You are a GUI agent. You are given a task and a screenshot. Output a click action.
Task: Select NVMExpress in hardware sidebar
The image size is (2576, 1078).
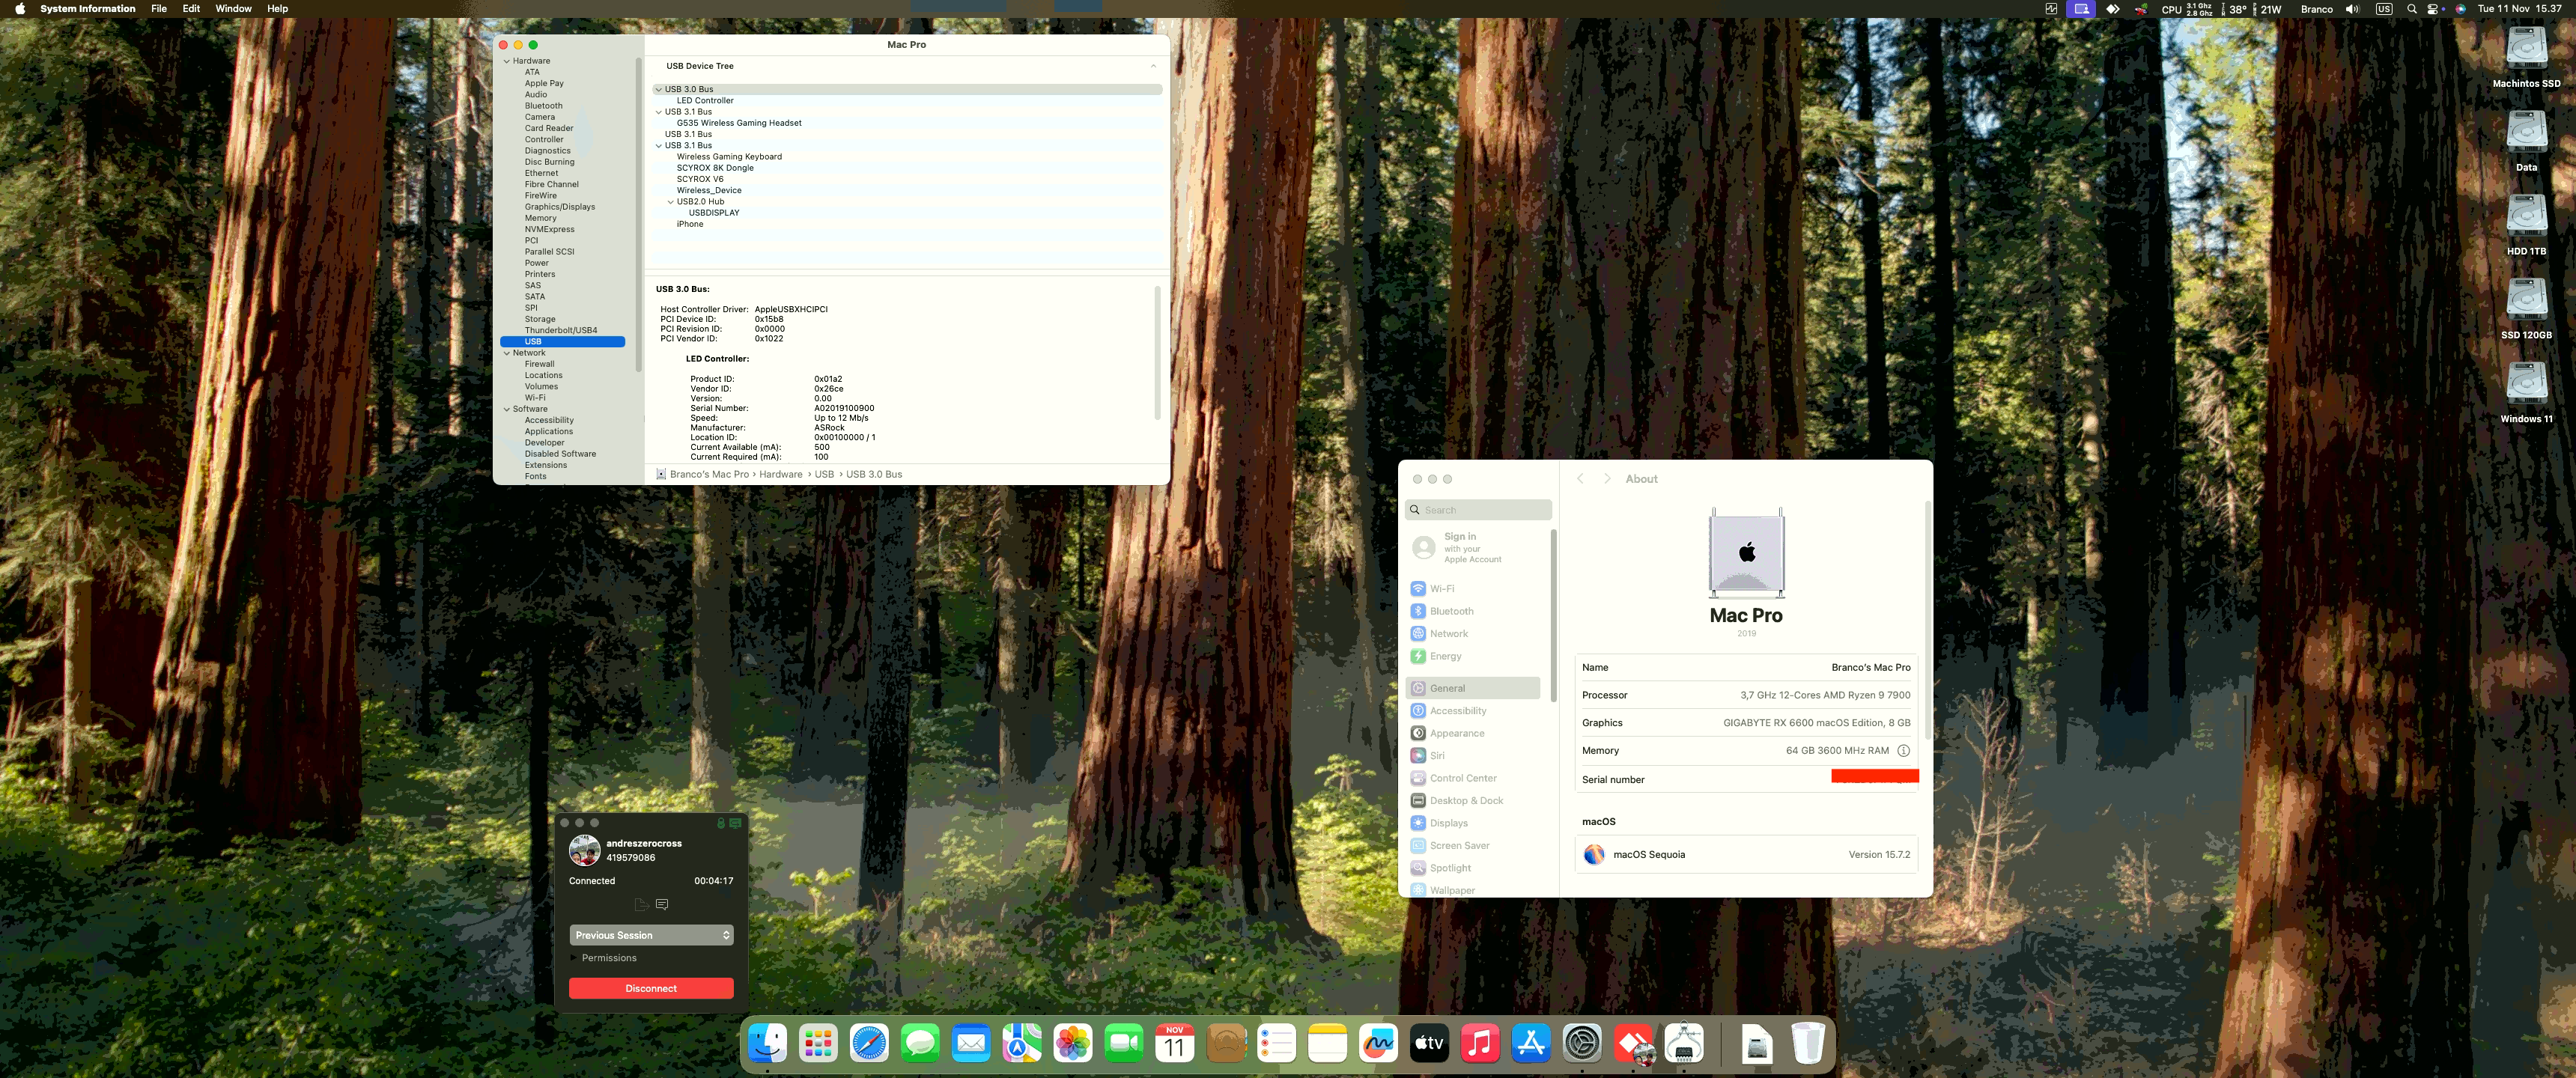pos(549,229)
